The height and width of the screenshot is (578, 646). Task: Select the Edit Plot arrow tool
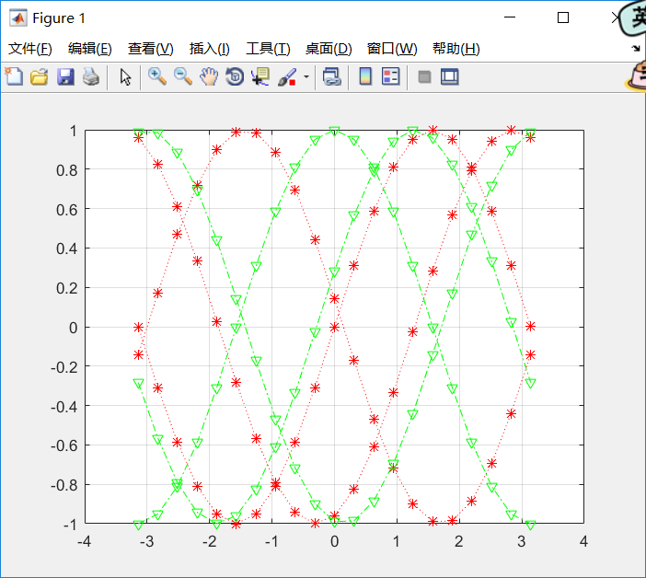click(x=125, y=77)
